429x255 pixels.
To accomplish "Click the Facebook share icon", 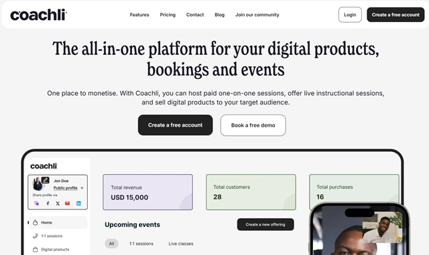I will point(48,203).
